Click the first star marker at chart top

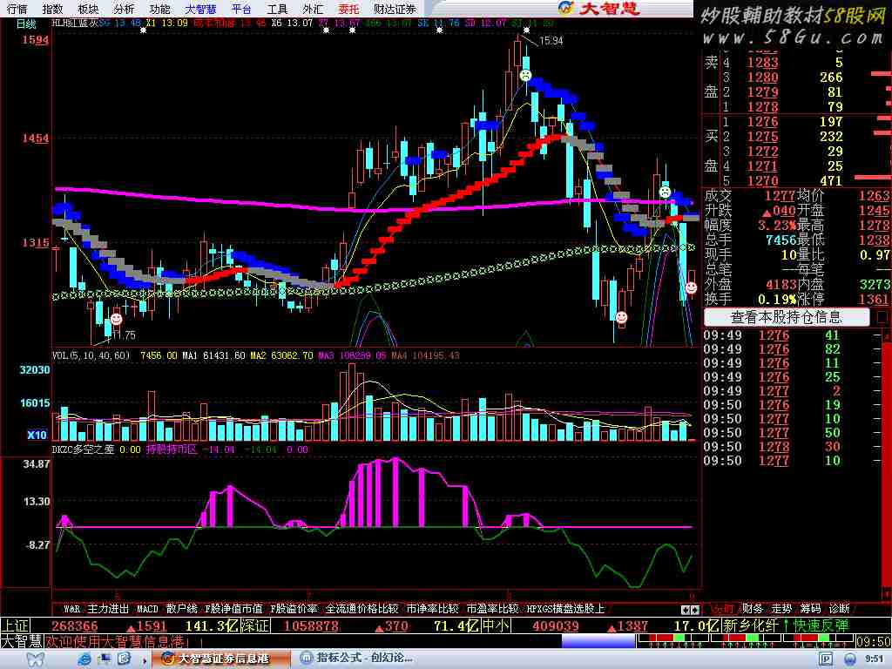click(144, 30)
